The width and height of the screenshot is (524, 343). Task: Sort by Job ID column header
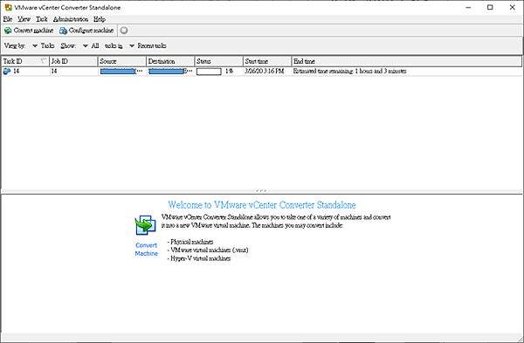coord(73,61)
